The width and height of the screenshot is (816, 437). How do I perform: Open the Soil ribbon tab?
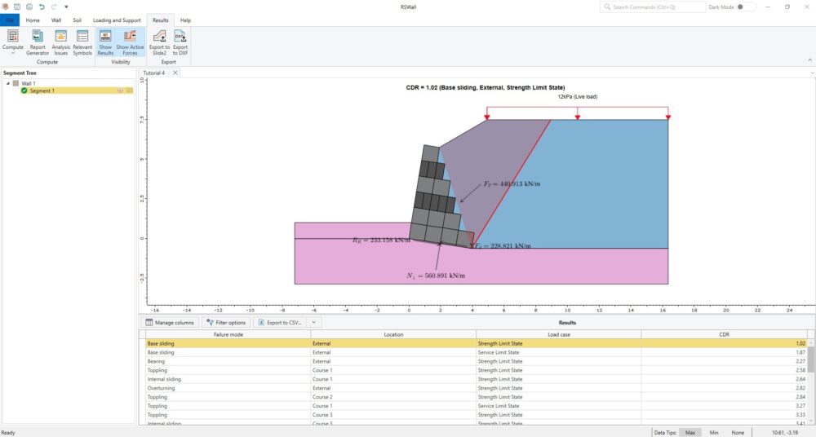(78, 20)
